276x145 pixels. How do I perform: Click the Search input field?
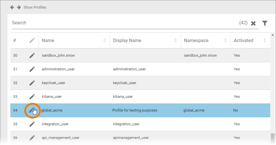(123, 23)
